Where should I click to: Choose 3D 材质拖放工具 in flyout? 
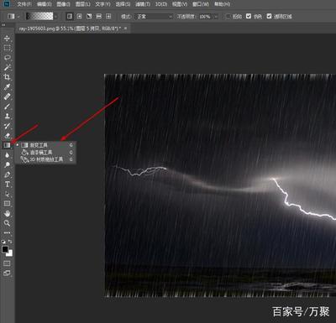click(x=45, y=159)
